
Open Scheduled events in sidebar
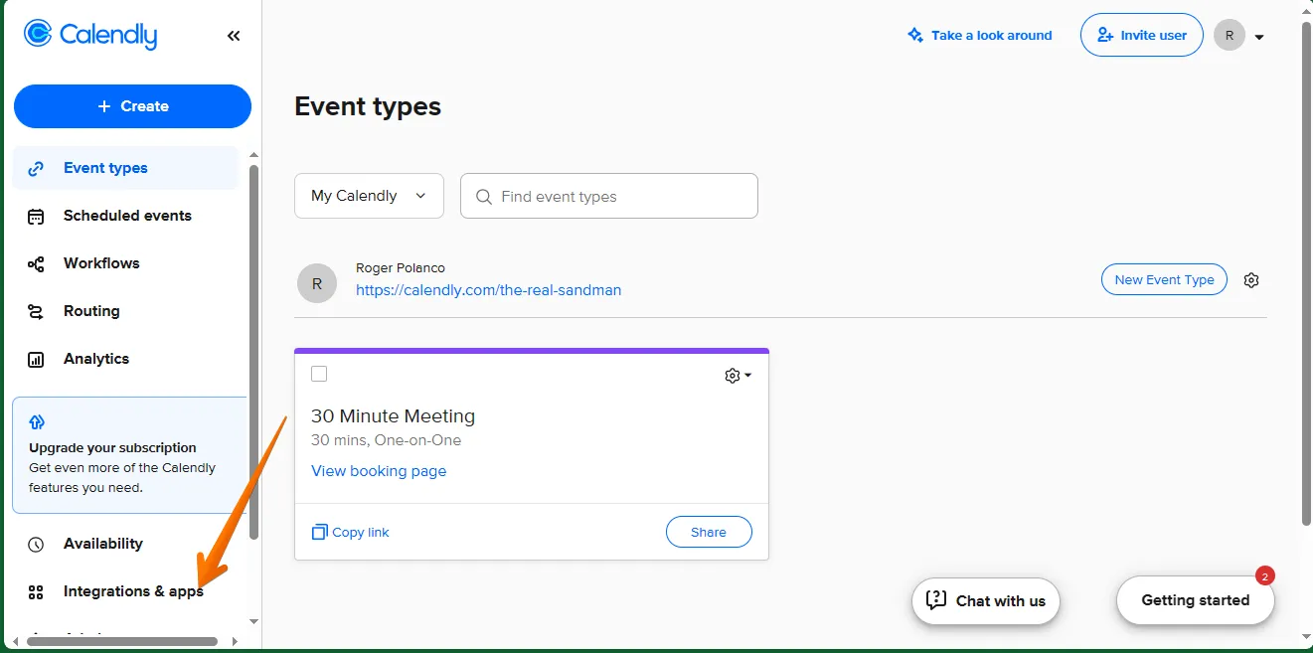pos(125,216)
